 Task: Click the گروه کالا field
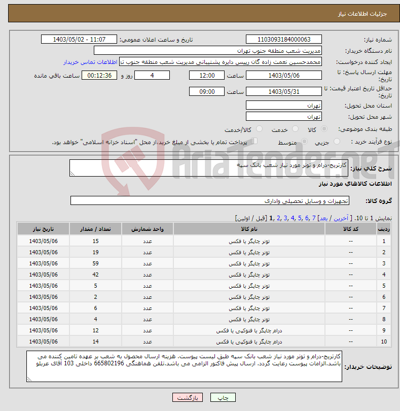pyautogui.click(x=209, y=200)
